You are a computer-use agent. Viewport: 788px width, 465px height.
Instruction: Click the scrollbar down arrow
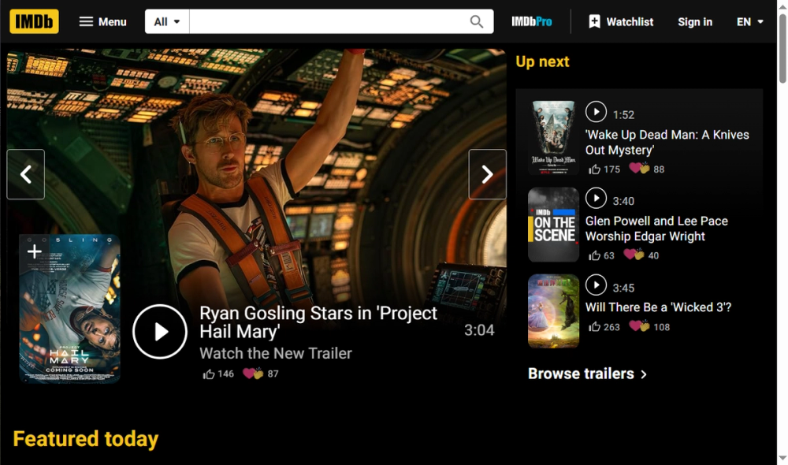point(782,458)
